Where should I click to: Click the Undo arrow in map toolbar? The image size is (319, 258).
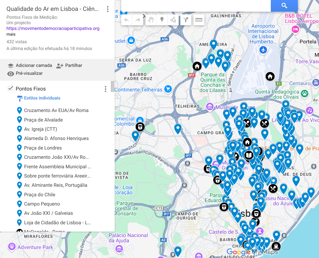(127, 20)
